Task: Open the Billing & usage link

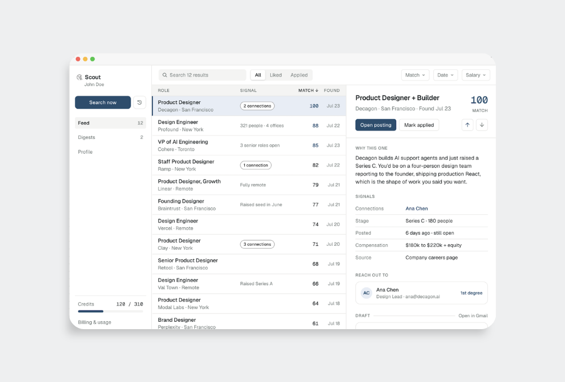Action: coord(95,322)
